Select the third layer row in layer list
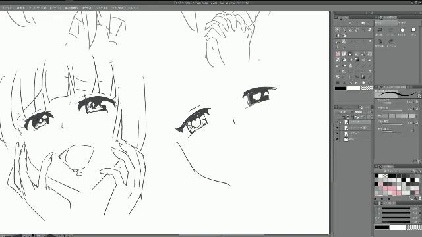This screenshot has width=422, height=237. pos(353,134)
